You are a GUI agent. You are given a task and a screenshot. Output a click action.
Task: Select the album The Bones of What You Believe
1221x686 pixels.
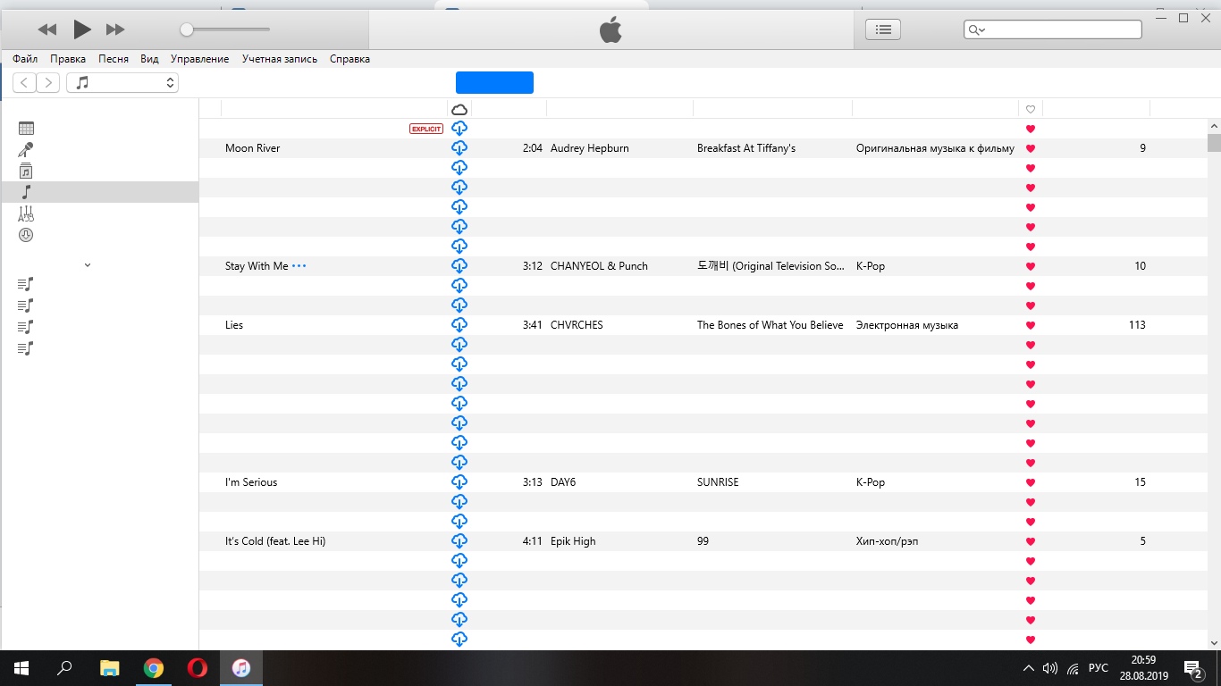(770, 325)
